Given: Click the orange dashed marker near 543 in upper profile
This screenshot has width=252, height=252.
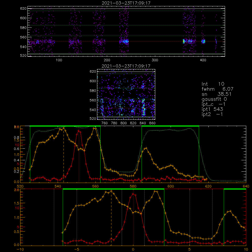Looking at the screenshot, I should pyautogui.click(x=64, y=155).
